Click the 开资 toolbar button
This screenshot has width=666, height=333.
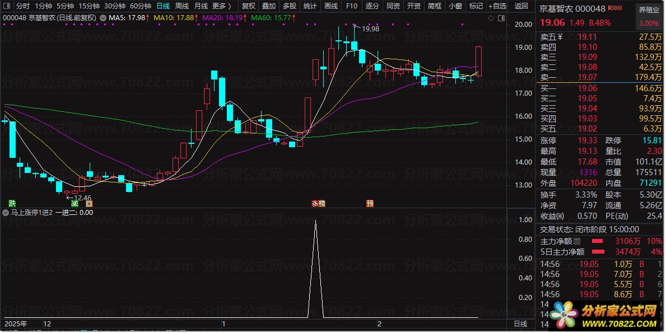pyautogui.click(x=414, y=6)
